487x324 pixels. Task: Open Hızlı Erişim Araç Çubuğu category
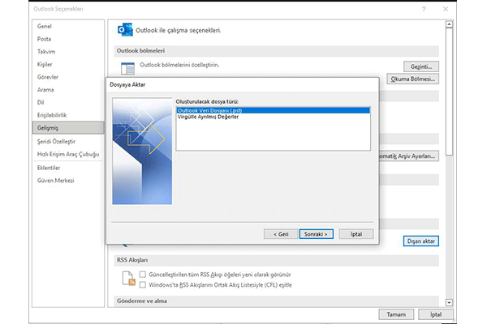coord(68,154)
